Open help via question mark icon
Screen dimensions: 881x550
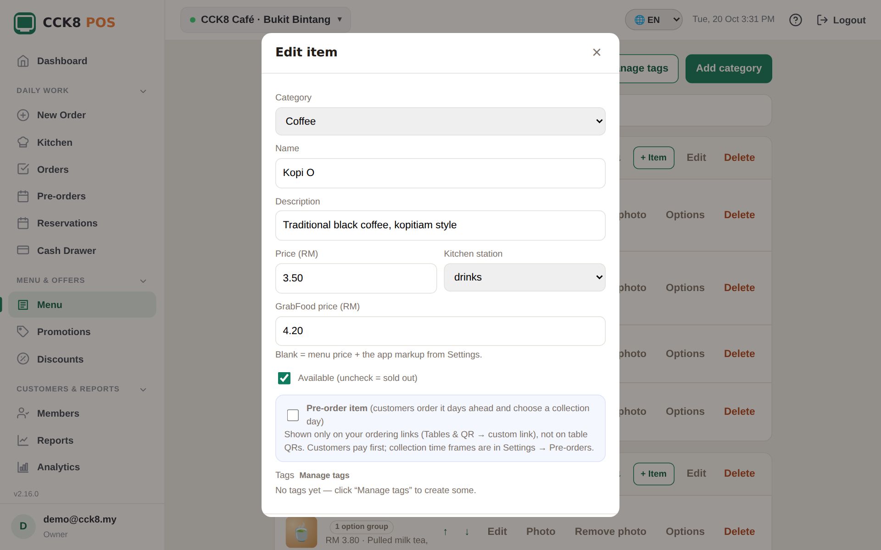click(x=795, y=20)
